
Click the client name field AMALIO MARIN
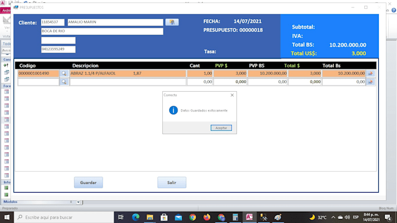[x=115, y=22]
